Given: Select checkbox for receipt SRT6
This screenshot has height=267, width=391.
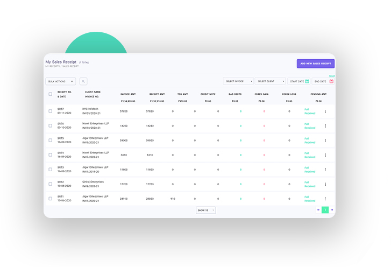Looking at the screenshot, I should pos(50,126).
